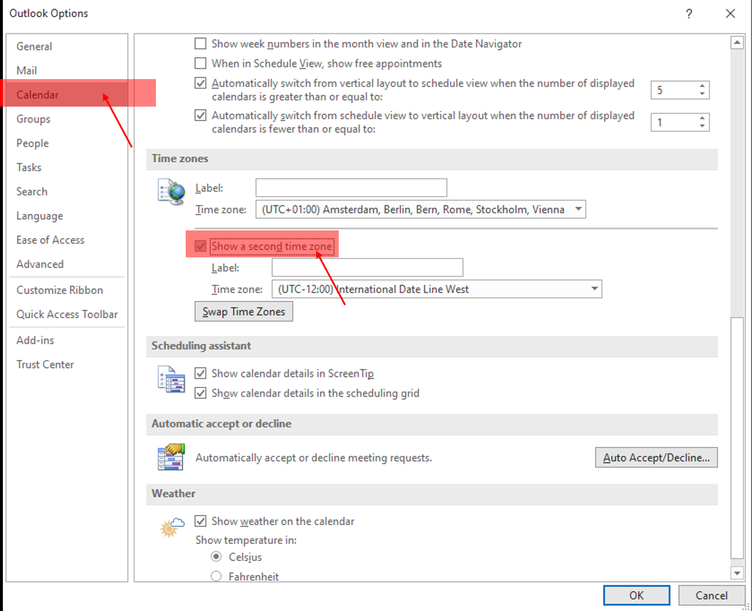The width and height of the screenshot is (752, 611).
Task: Focus the second time zone Label field
Action: (x=367, y=267)
